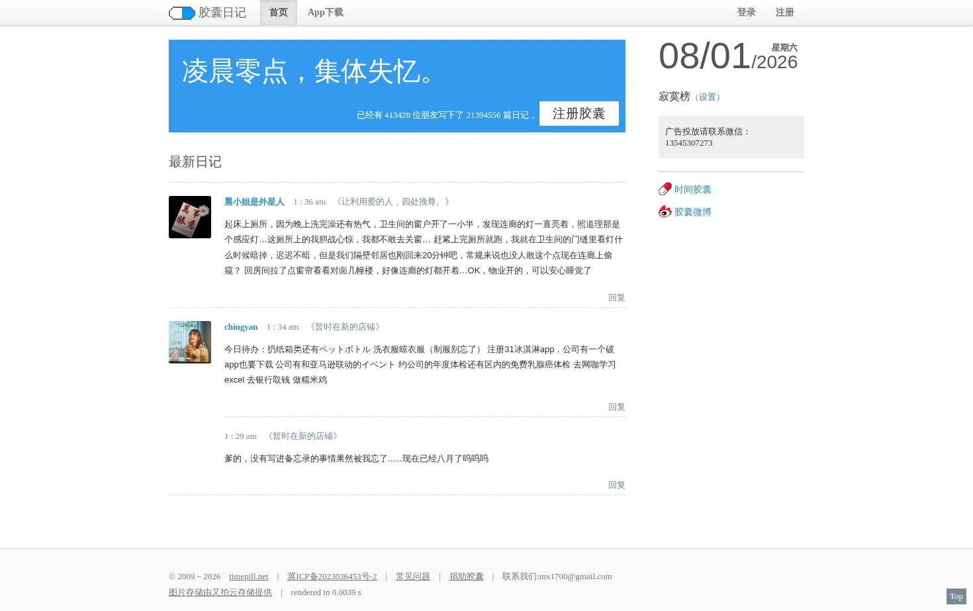This screenshot has width=973, height=611.
Task: Open the 常见问题 footer link
Action: (413, 577)
